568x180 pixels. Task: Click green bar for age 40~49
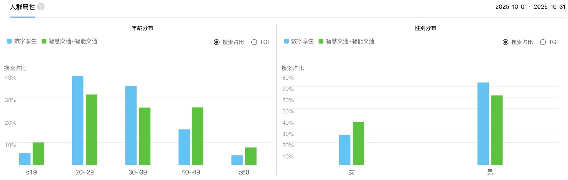click(198, 136)
